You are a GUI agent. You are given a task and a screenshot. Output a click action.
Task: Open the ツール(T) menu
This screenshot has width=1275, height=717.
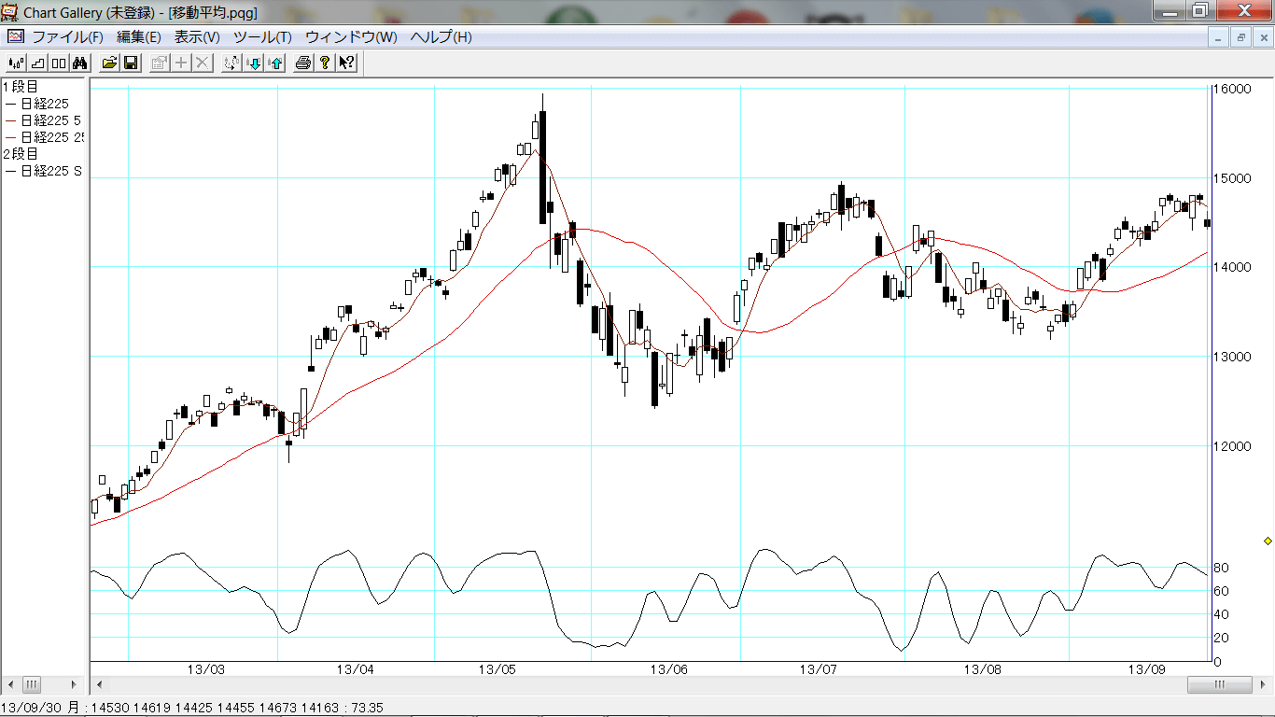tap(262, 37)
